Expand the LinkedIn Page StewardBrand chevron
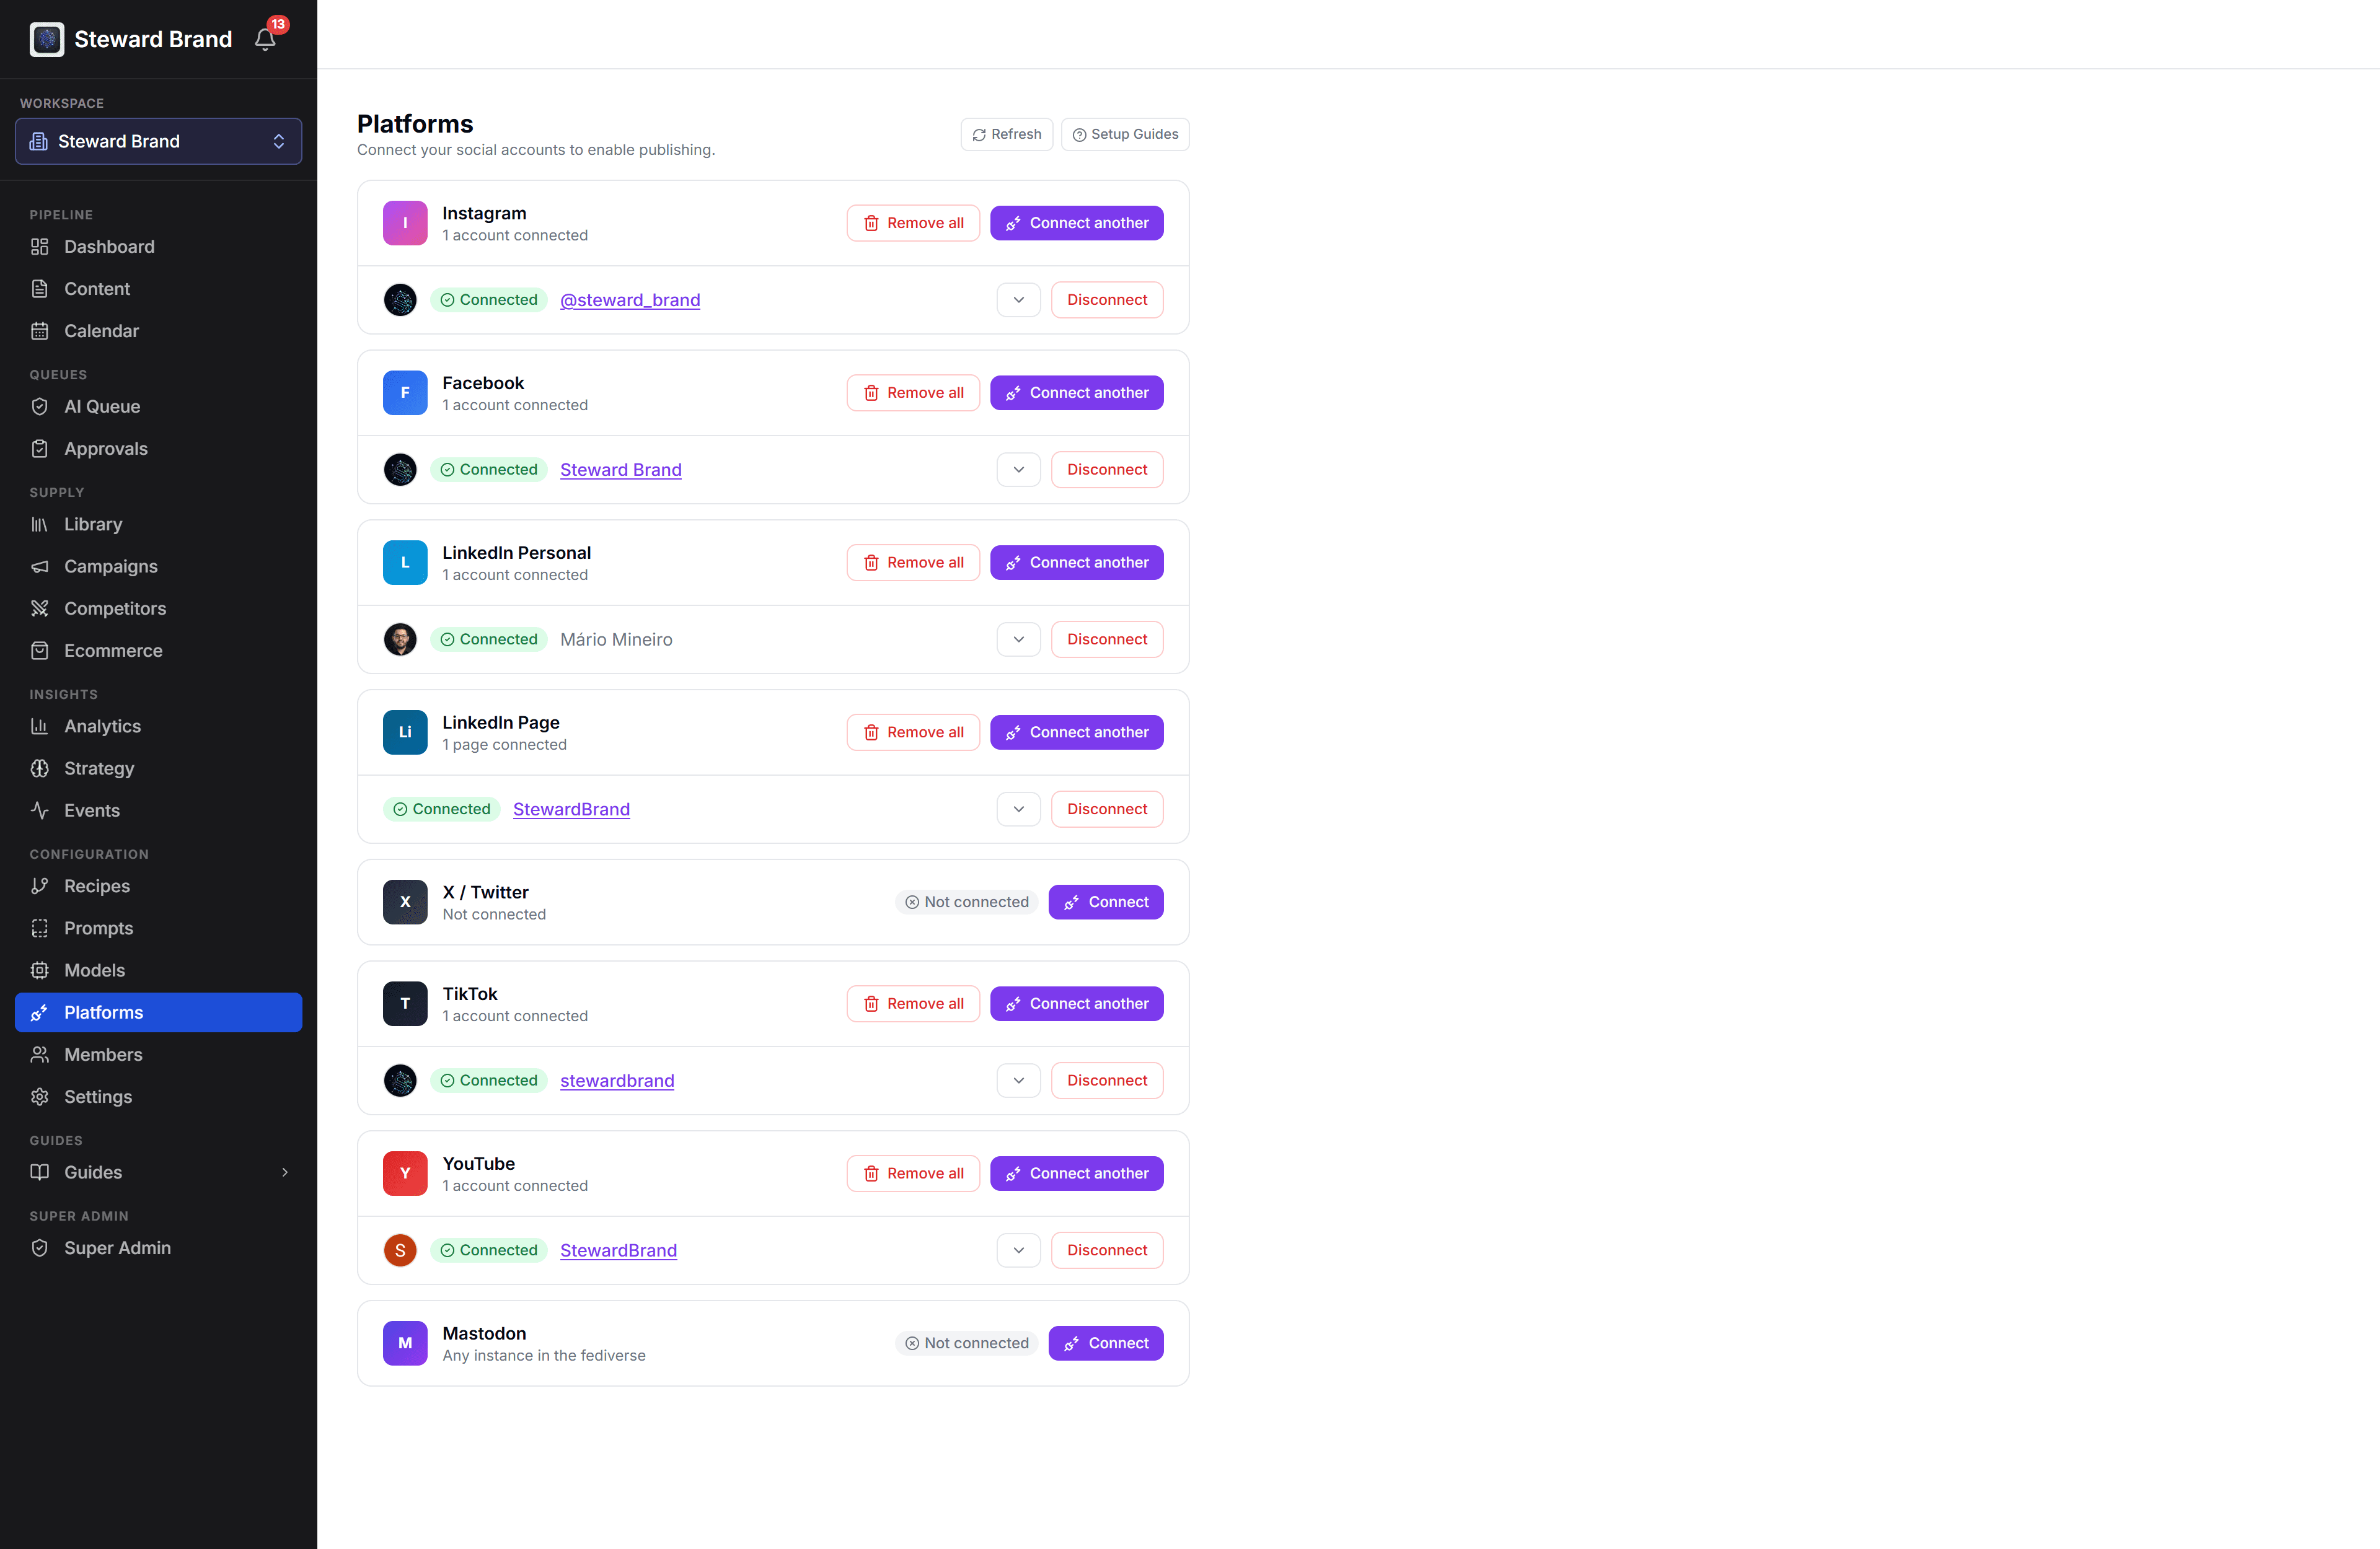 pos(1018,809)
